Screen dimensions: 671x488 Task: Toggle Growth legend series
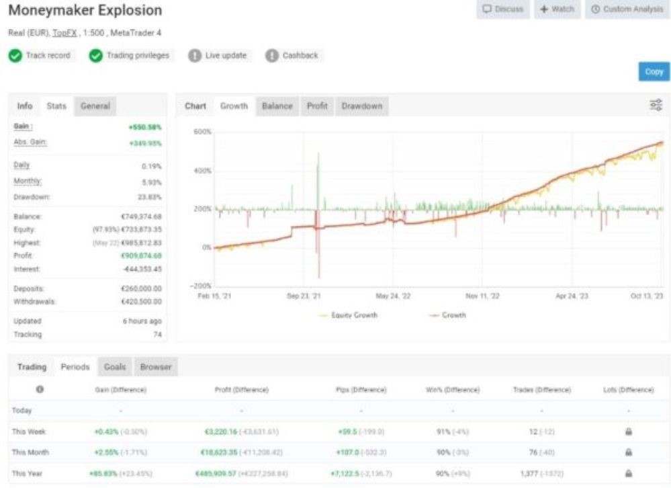447,315
